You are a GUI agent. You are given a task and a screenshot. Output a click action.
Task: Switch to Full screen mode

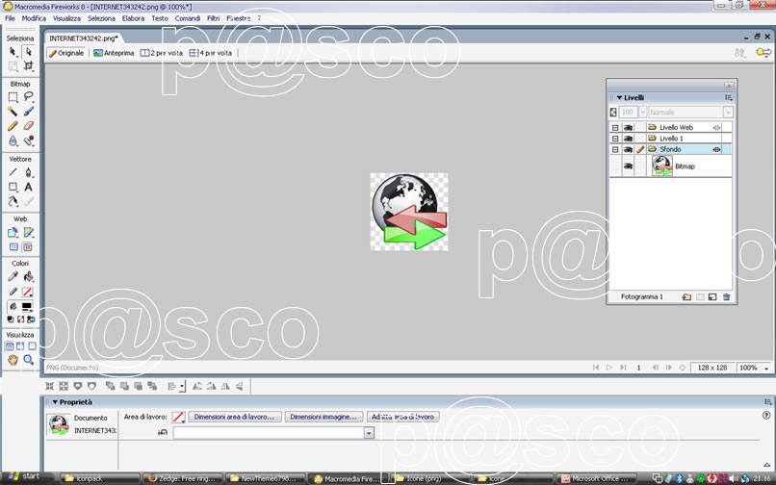point(32,345)
